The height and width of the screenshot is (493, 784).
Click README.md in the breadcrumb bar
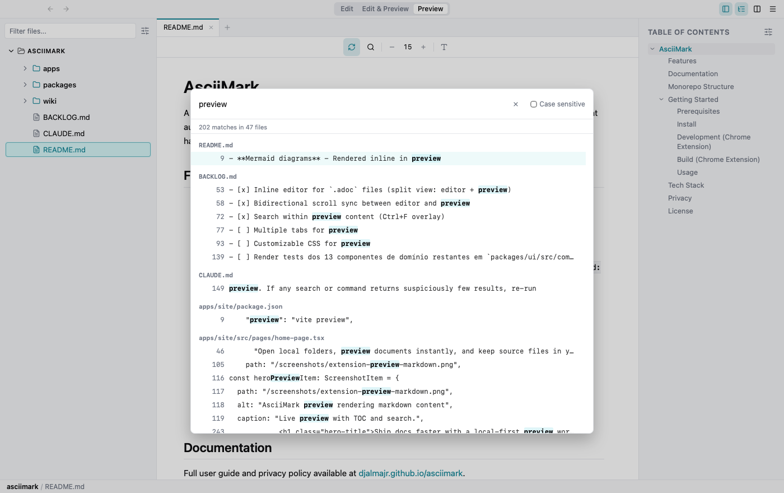pyautogui.click(x=64, y=487)
